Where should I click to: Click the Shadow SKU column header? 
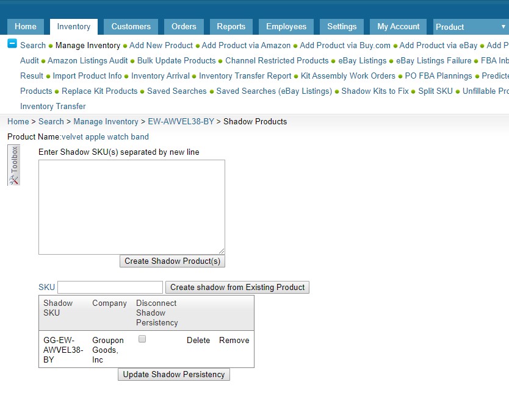[x=58, y=308]
